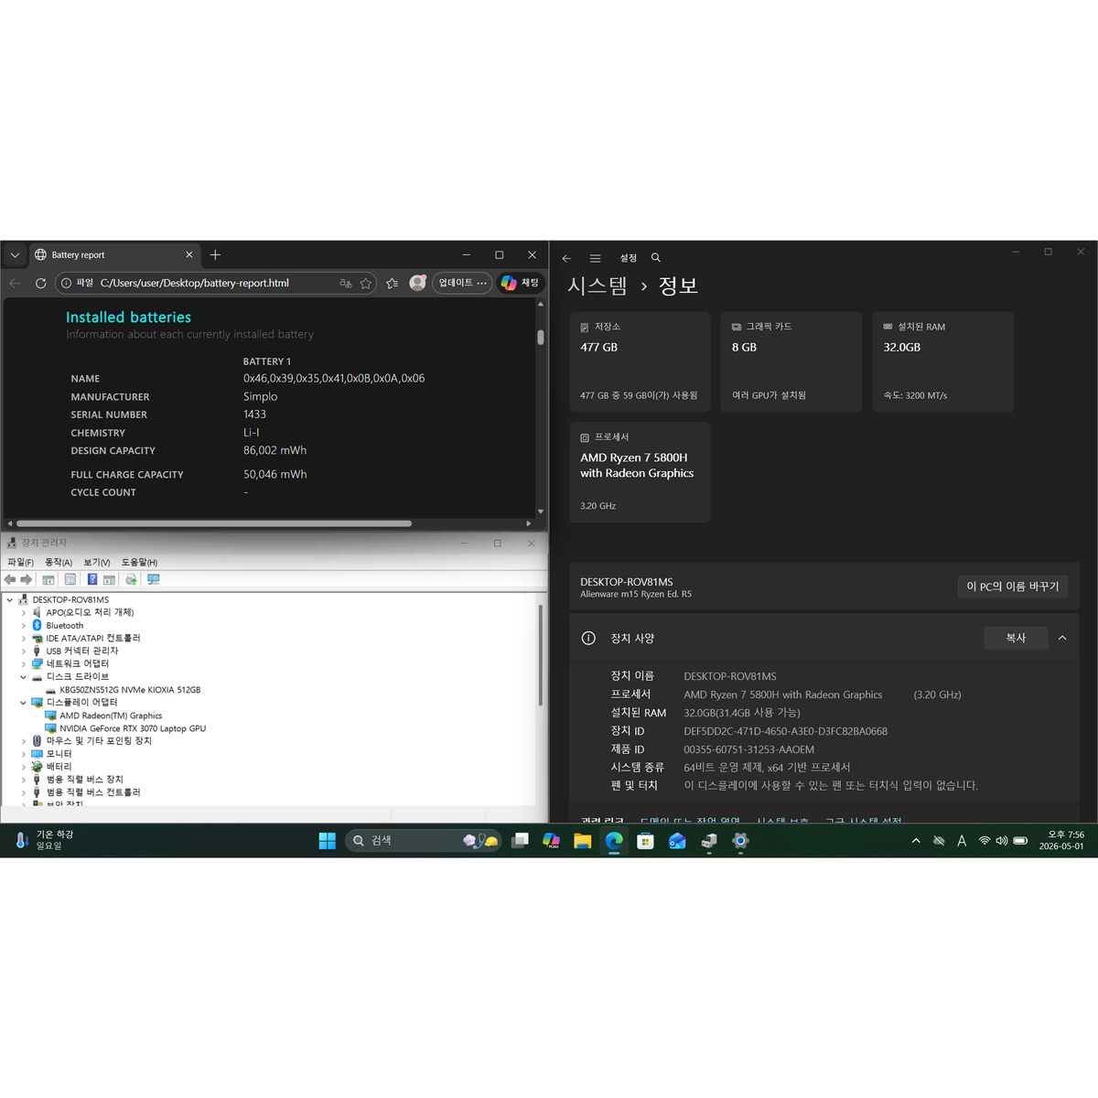Open the 설치된 RAM 32.0GB card
The width and height of the screenshot is (1098, 1098).
(x=942, y=361)
